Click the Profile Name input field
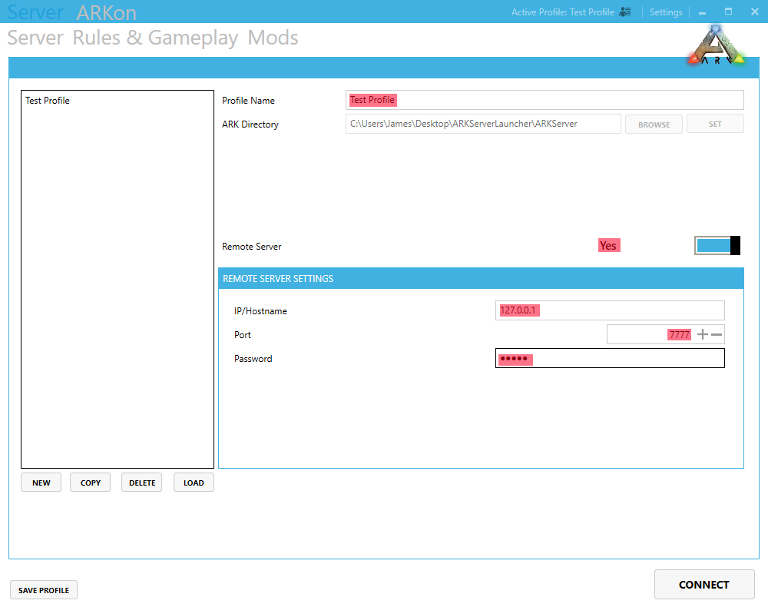Viewport: 768px width, 607px height. (x=545, y=100)
